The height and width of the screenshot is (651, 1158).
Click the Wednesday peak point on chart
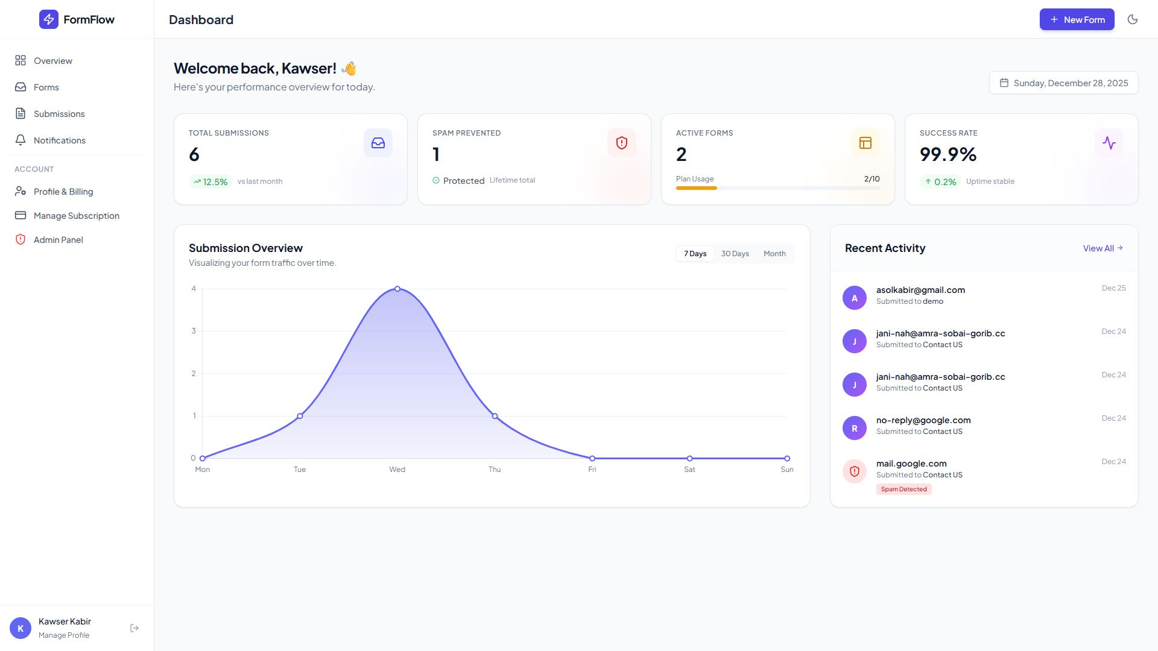coord(397,289)
